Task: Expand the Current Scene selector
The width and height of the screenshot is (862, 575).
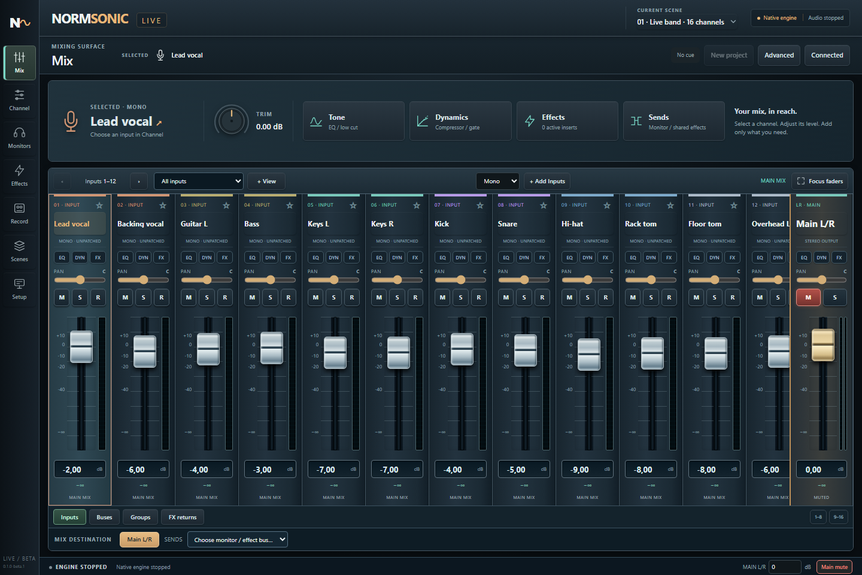Action: click(687, 22)
